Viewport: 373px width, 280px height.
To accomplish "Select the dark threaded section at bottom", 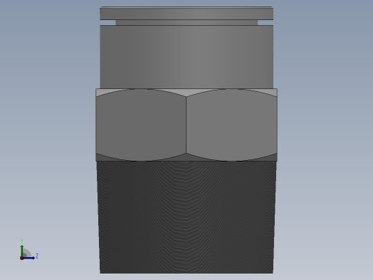I will click(x=186, y=217).
